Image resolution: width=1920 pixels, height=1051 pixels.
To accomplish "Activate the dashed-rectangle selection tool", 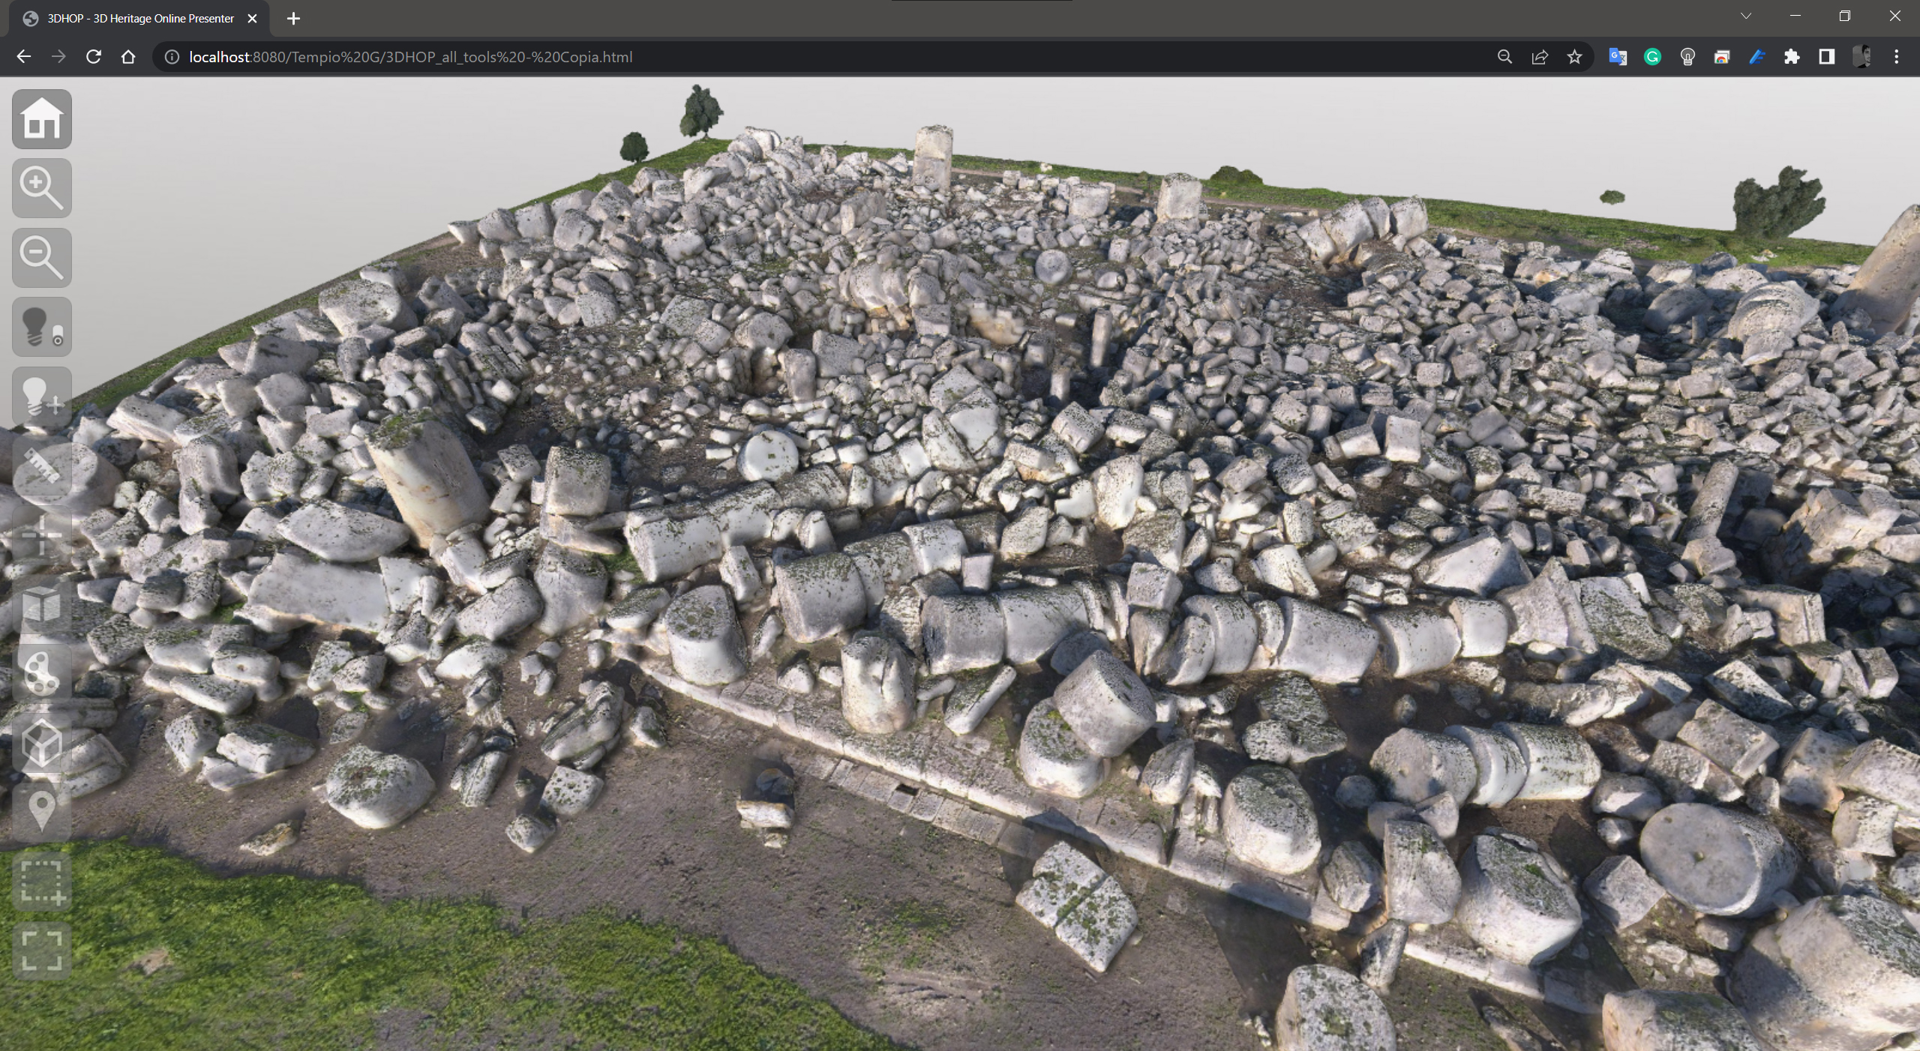I will tap(42, 882).
